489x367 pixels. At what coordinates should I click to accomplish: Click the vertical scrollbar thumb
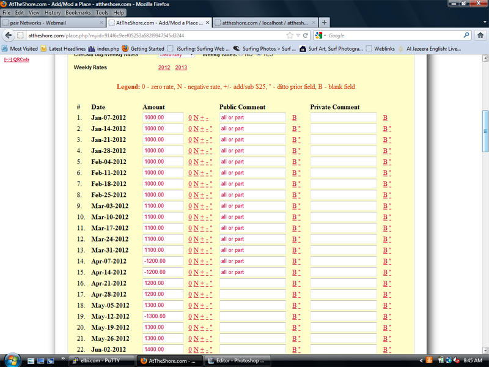point(485,131)
